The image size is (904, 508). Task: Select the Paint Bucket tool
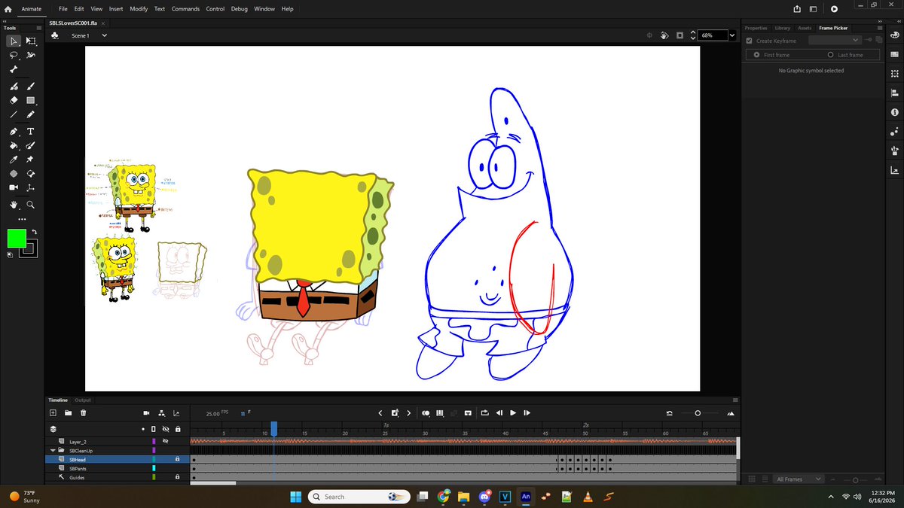(14, 145)
